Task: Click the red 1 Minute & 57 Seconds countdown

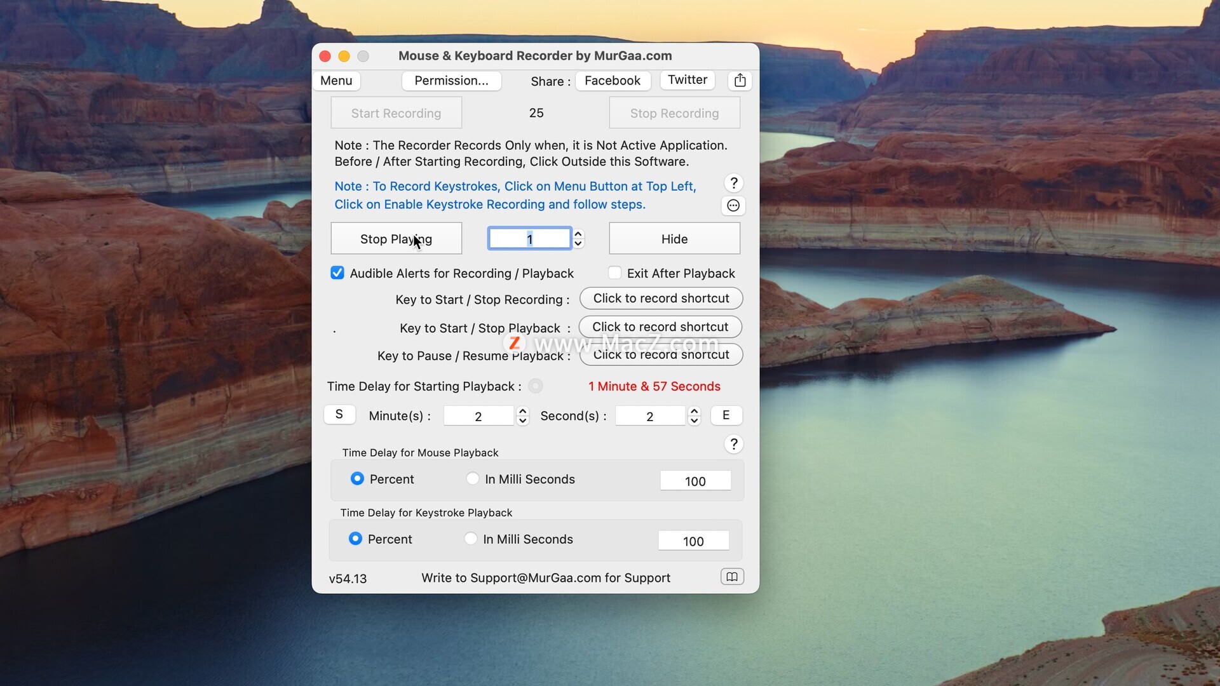Action: pos(654,386)
